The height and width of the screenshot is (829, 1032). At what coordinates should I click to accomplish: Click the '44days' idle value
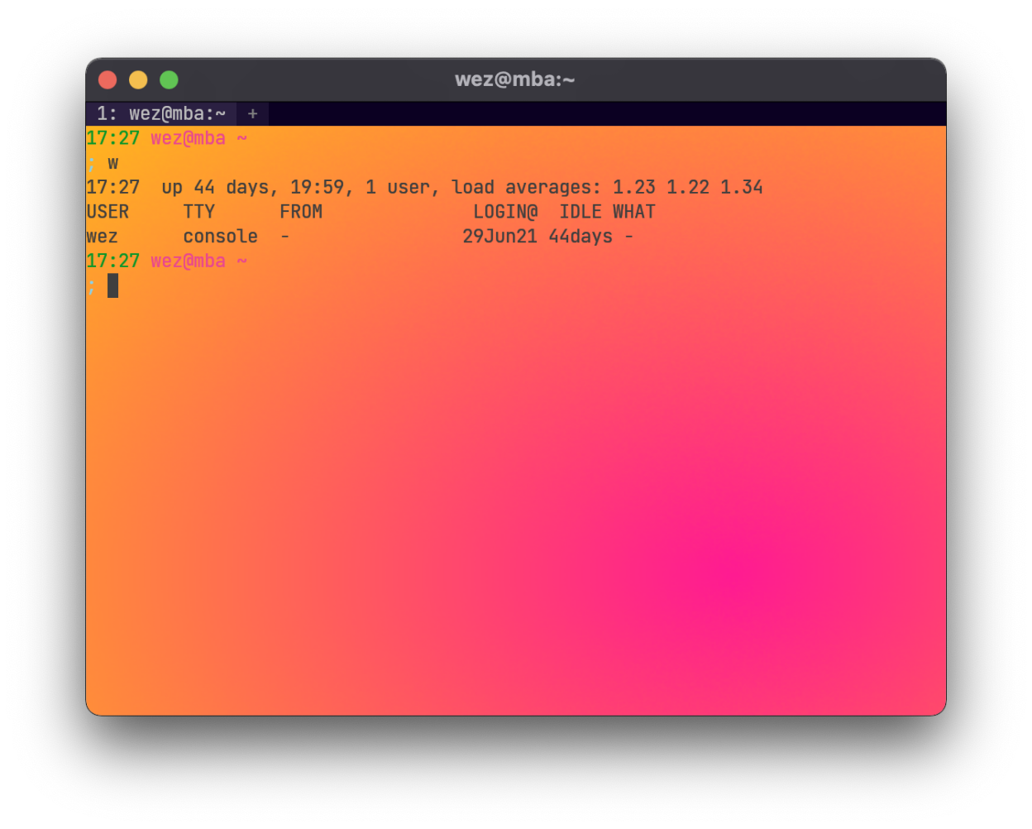click(580, 237)
